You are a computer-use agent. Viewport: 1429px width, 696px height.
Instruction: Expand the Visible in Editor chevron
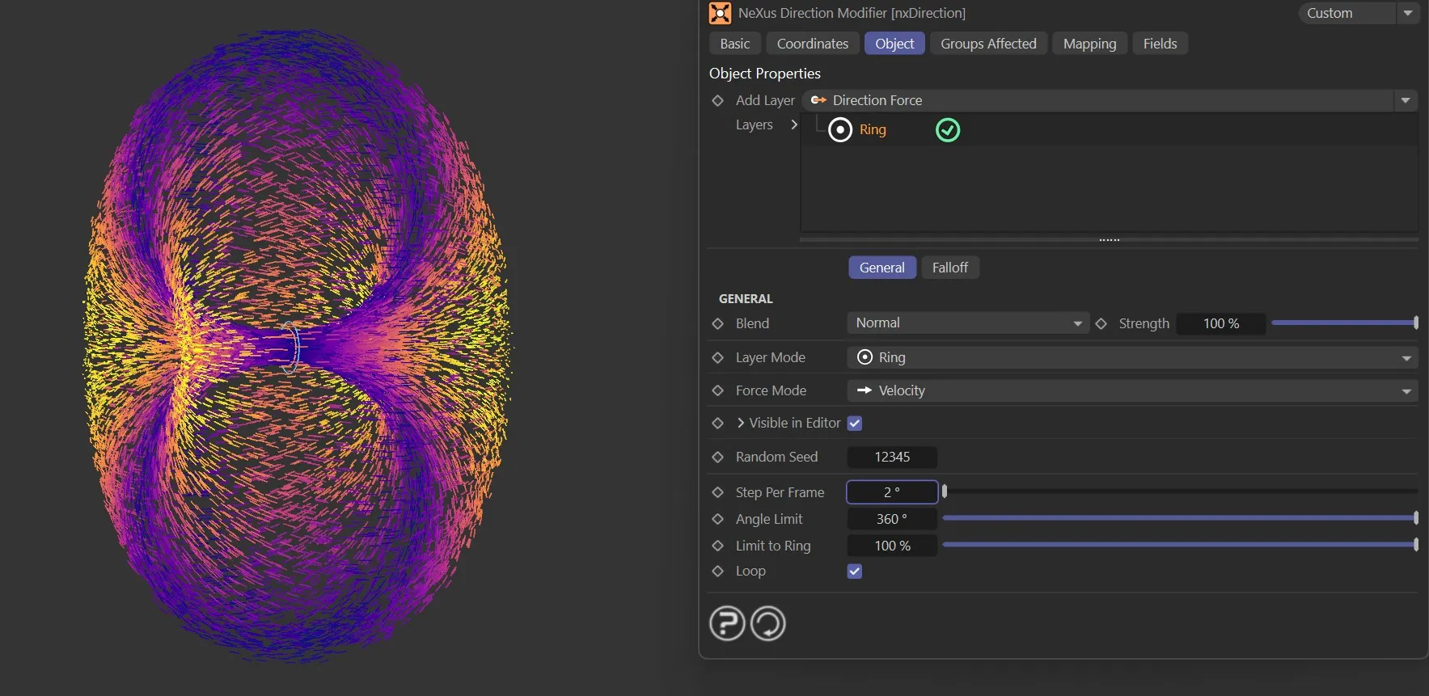[741, 423]
